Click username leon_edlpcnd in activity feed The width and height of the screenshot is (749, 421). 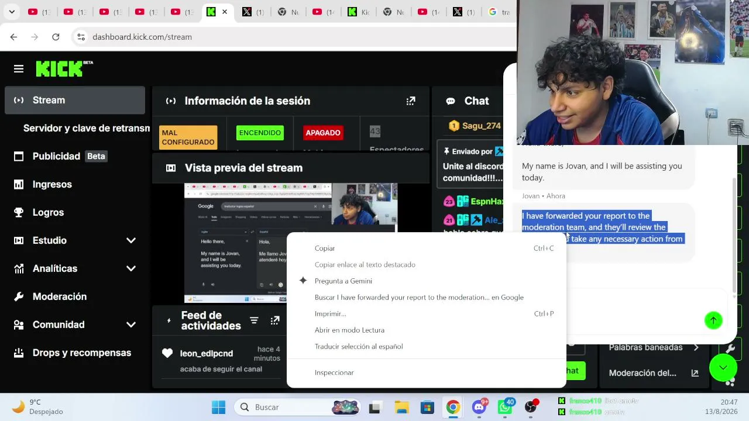207,353
